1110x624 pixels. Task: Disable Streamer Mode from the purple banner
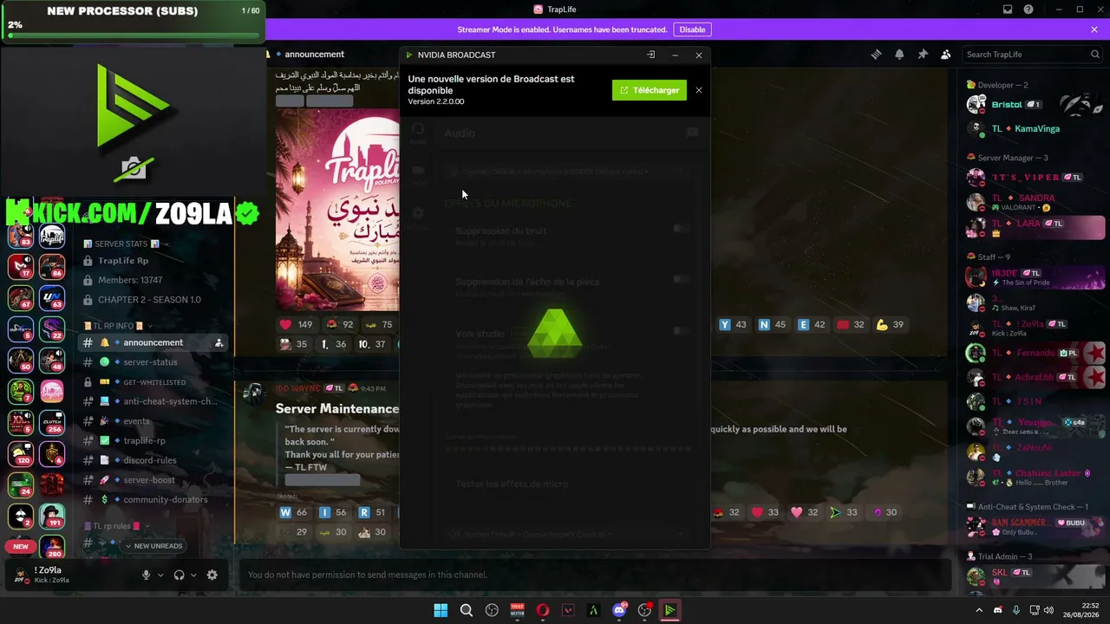coord(692,29)
